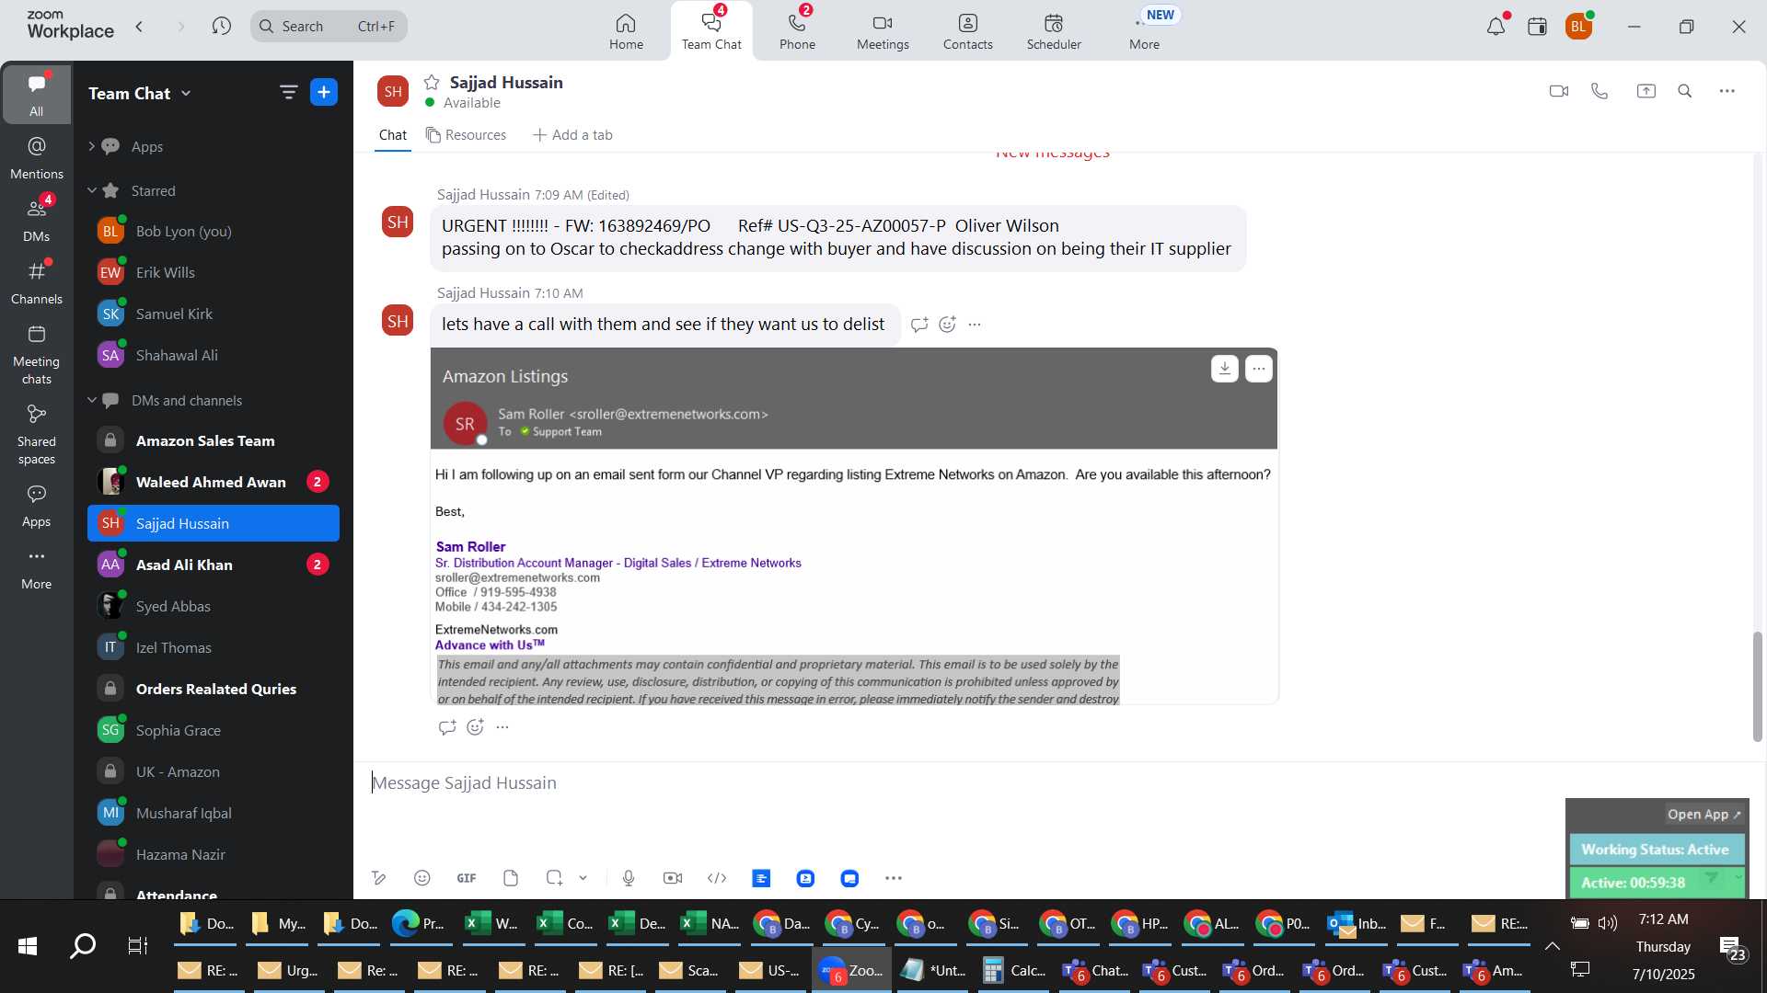Click the share screen icon in chat header
Image resolution: width=1767 pixels, height=993 pixels.
point(1646,91)
